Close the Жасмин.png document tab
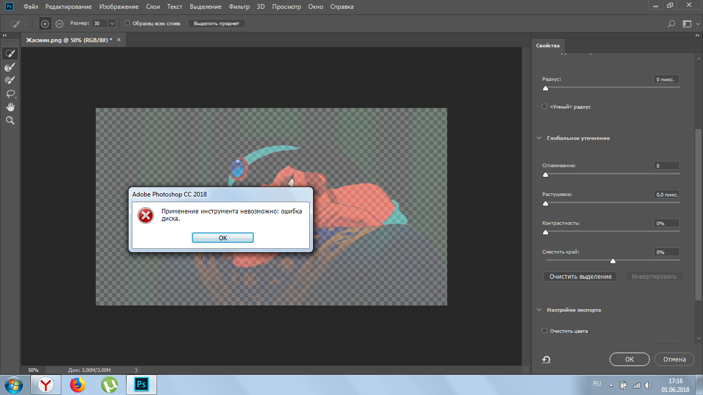The height and width of the screenshot is (395, 703). click(119, 40)
